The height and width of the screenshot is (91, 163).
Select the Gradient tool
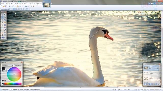[x=5, y=25]
